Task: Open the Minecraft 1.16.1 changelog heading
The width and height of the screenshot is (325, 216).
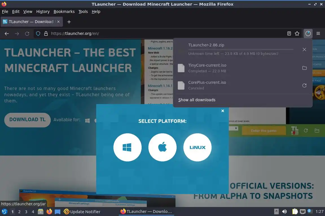Action: click(x=160, y=86)
